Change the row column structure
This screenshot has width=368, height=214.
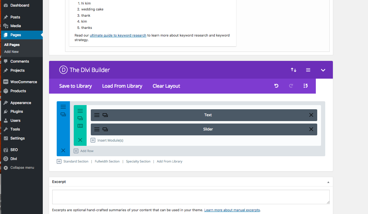(x=80, y=126)
